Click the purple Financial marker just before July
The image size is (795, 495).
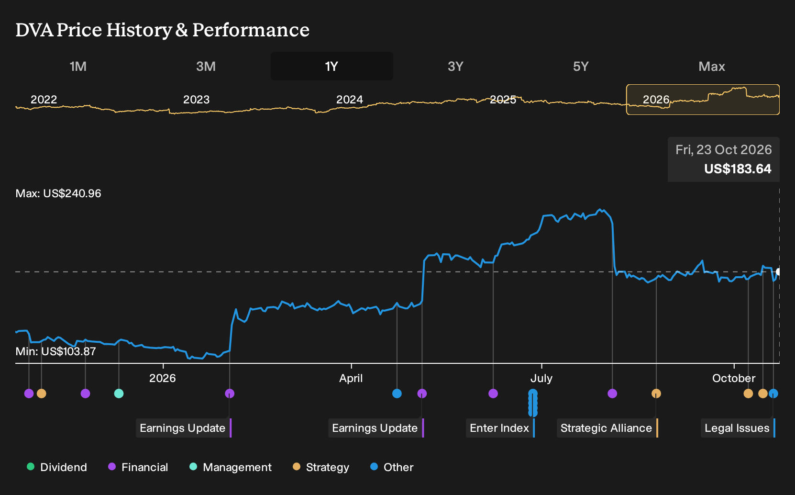coord(493,394)
